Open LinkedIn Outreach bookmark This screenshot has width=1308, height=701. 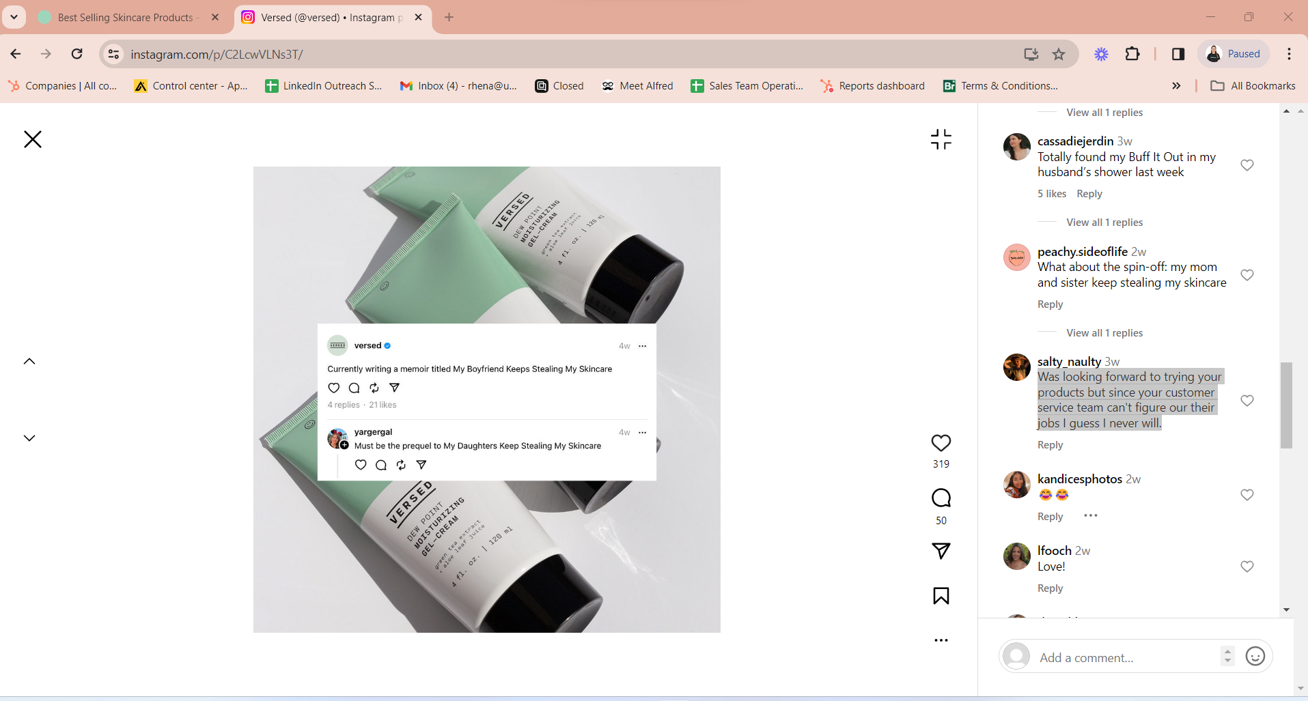point(324,86)
